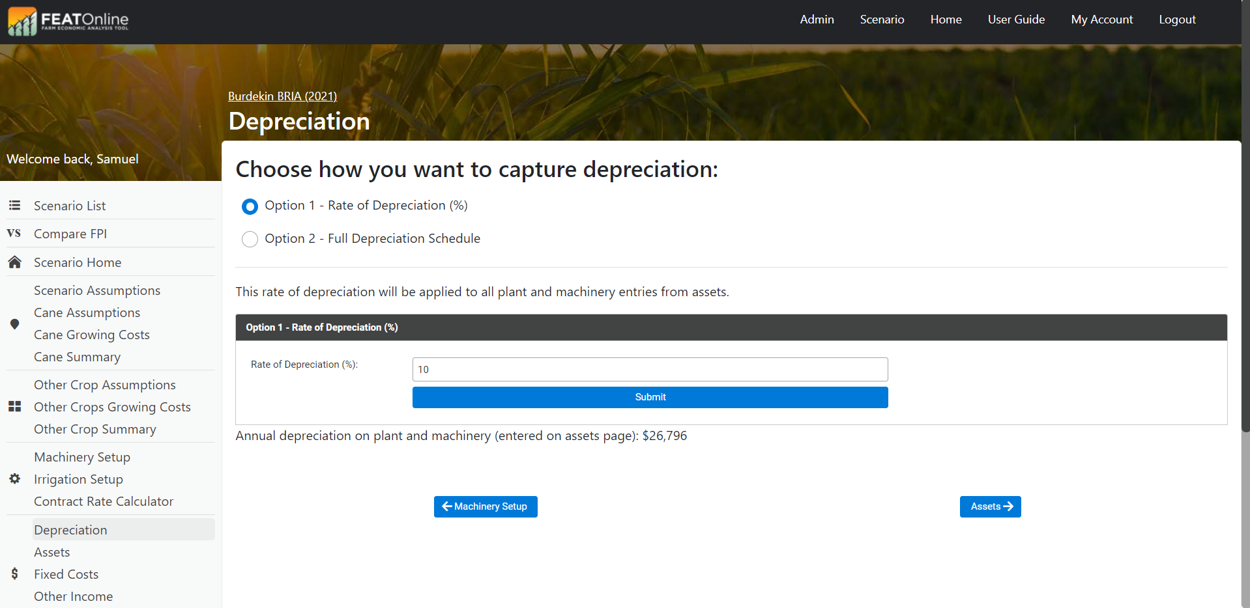The width and height of the screenshot is (1250, 608).
Task: Open the Admin menu item
Action: tap(817, 20)
